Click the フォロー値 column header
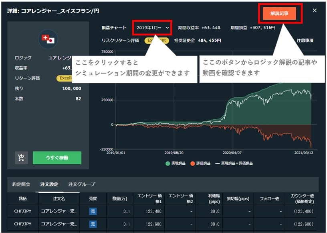Viewport: 327px width, 233px height. [x=269, y=198]
